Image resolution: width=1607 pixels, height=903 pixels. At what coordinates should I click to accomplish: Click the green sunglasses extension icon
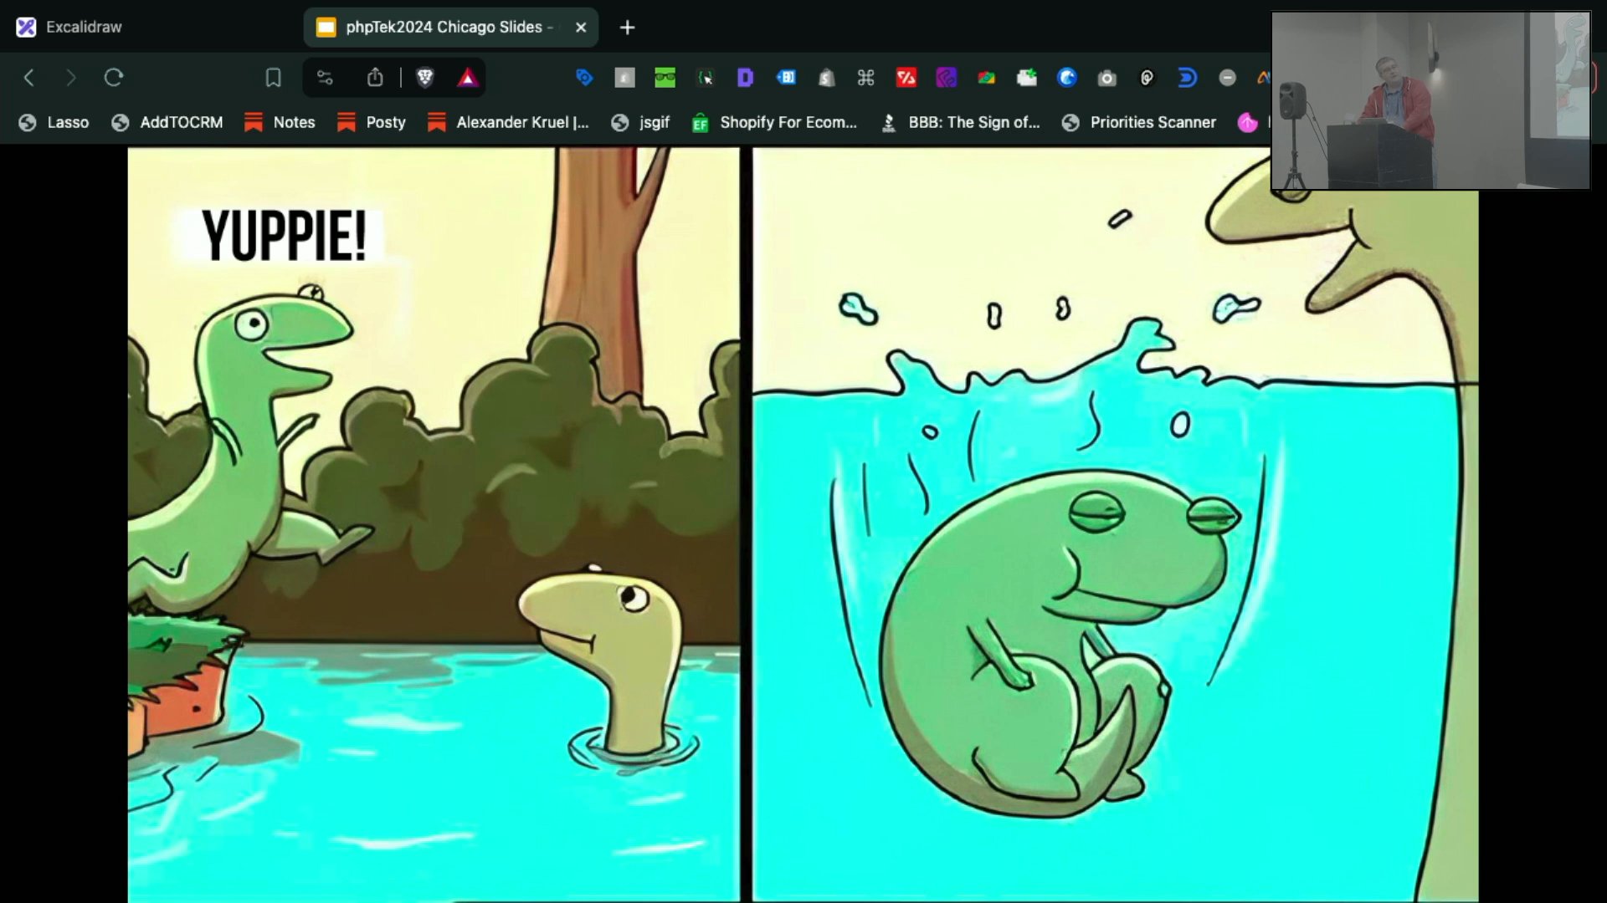665,78
